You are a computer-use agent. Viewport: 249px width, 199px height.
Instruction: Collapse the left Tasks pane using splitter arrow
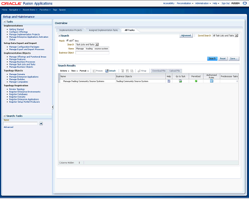[53, 107]
